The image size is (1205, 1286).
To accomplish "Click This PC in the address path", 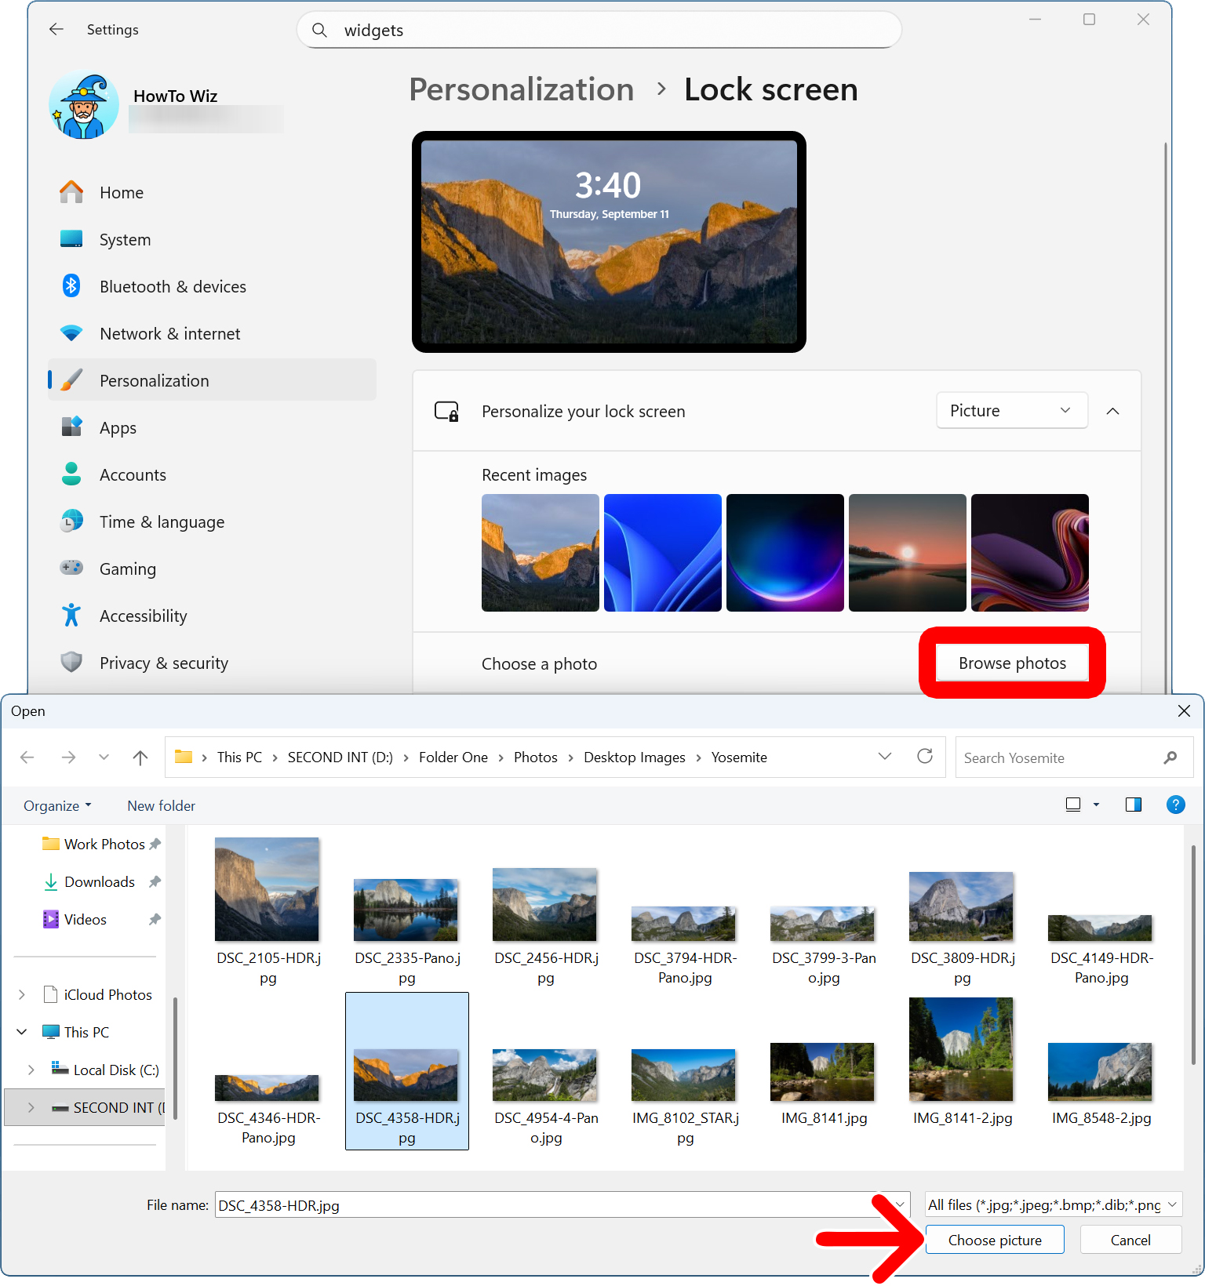I will point(239,757).
